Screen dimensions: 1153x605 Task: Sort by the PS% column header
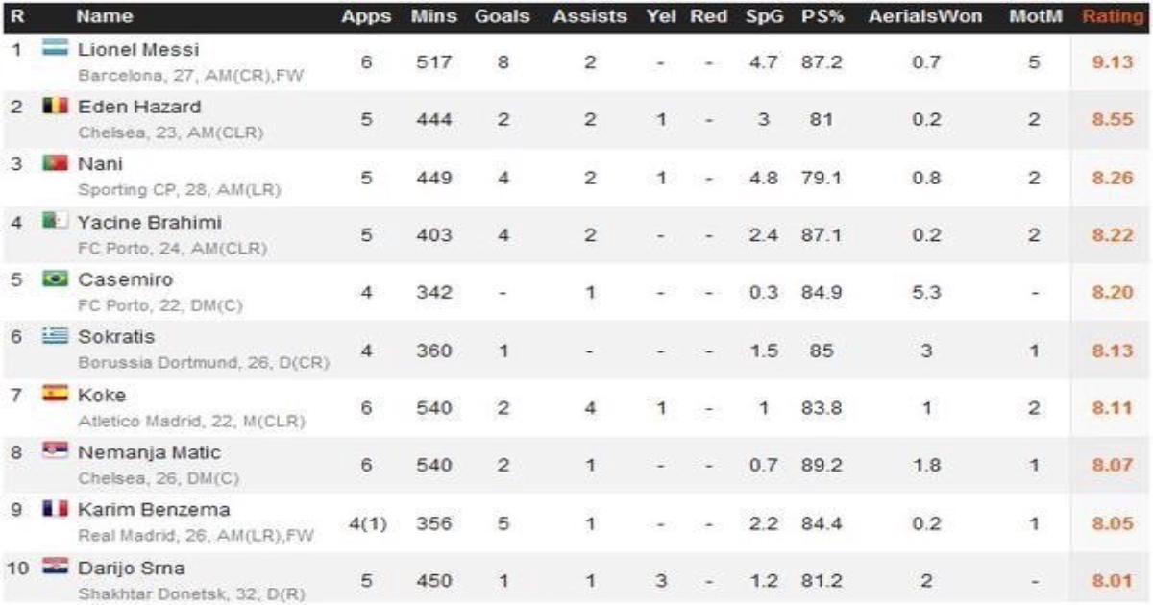821,16
